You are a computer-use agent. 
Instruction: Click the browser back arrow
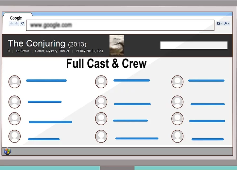click(x=12, y=24)
